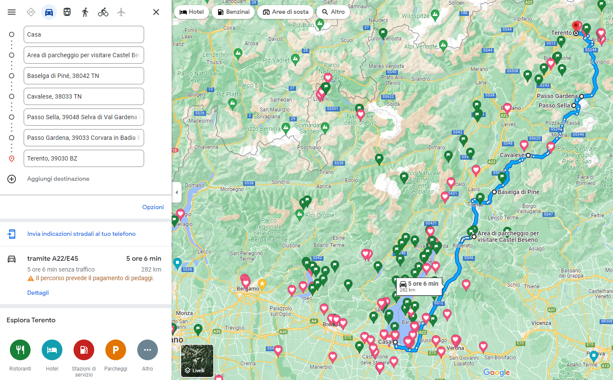Select driving travel mode icon
613x380 pixels.
pyautogui.click(x=49, y=12)
